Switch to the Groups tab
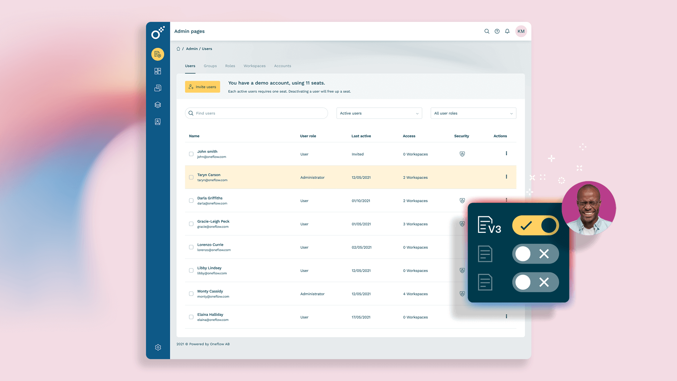This screenshot has height=381, width=677. 210,66
